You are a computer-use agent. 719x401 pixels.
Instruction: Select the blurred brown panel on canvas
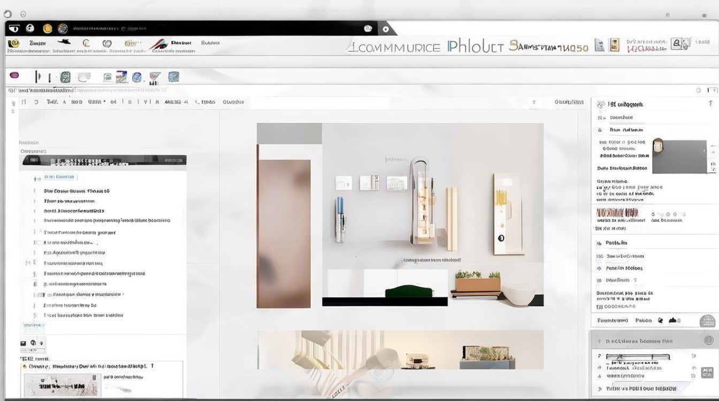pyautogui.click(x=284, y=234)
